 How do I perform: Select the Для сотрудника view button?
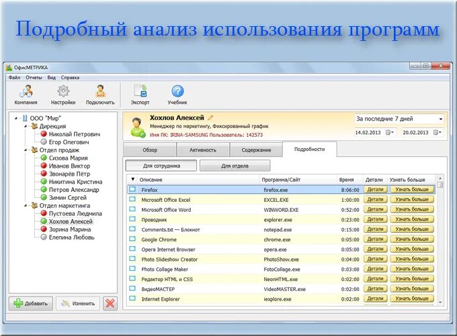pyautogui.click(x=161, y=166)
